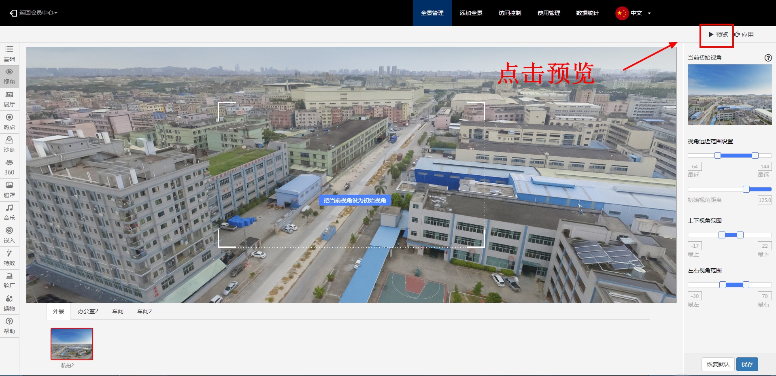Open the 热点 hotspot tool
This screenshot has height=376, width=776.
(9, 121)
